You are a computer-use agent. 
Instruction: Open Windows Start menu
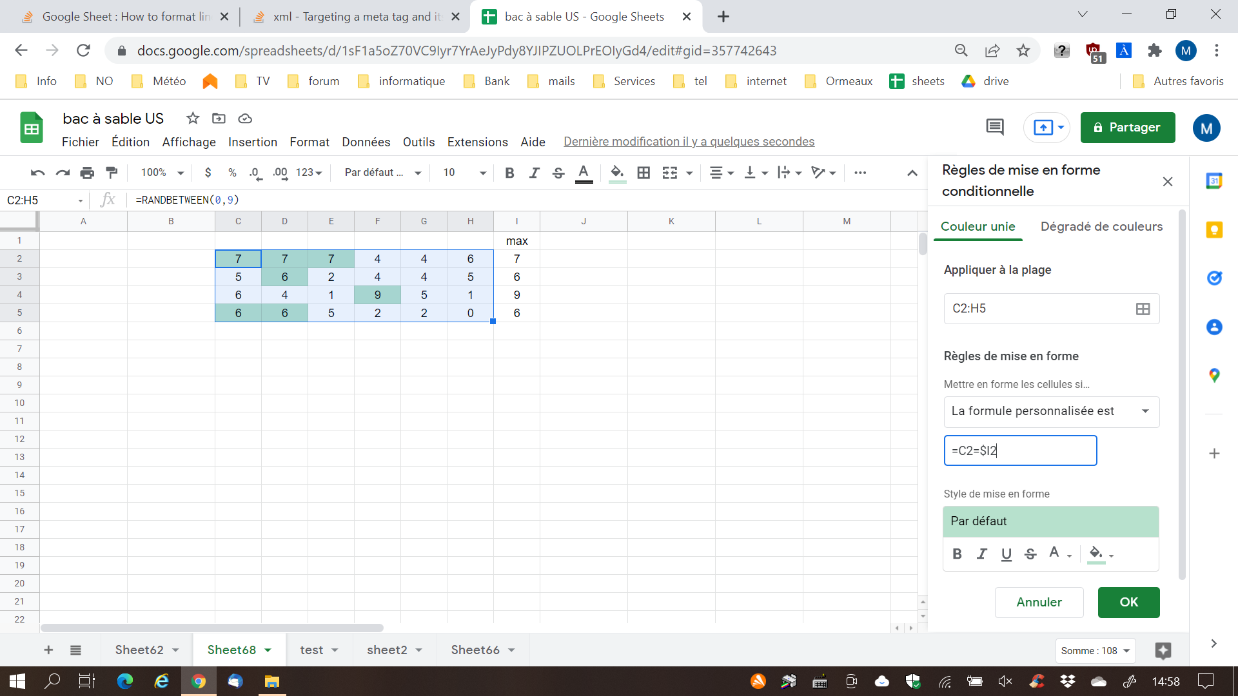click(x=17, y=681)
